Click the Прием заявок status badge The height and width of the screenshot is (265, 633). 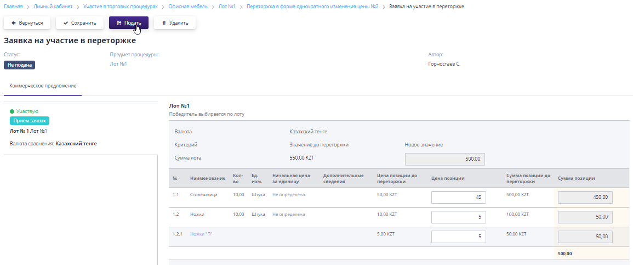30,121
